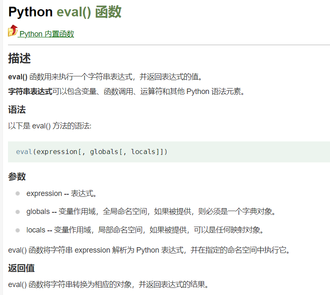Click the eval keyword in the code block
The height and width of the screenshot is (295, 330).
tap(24, 151)
